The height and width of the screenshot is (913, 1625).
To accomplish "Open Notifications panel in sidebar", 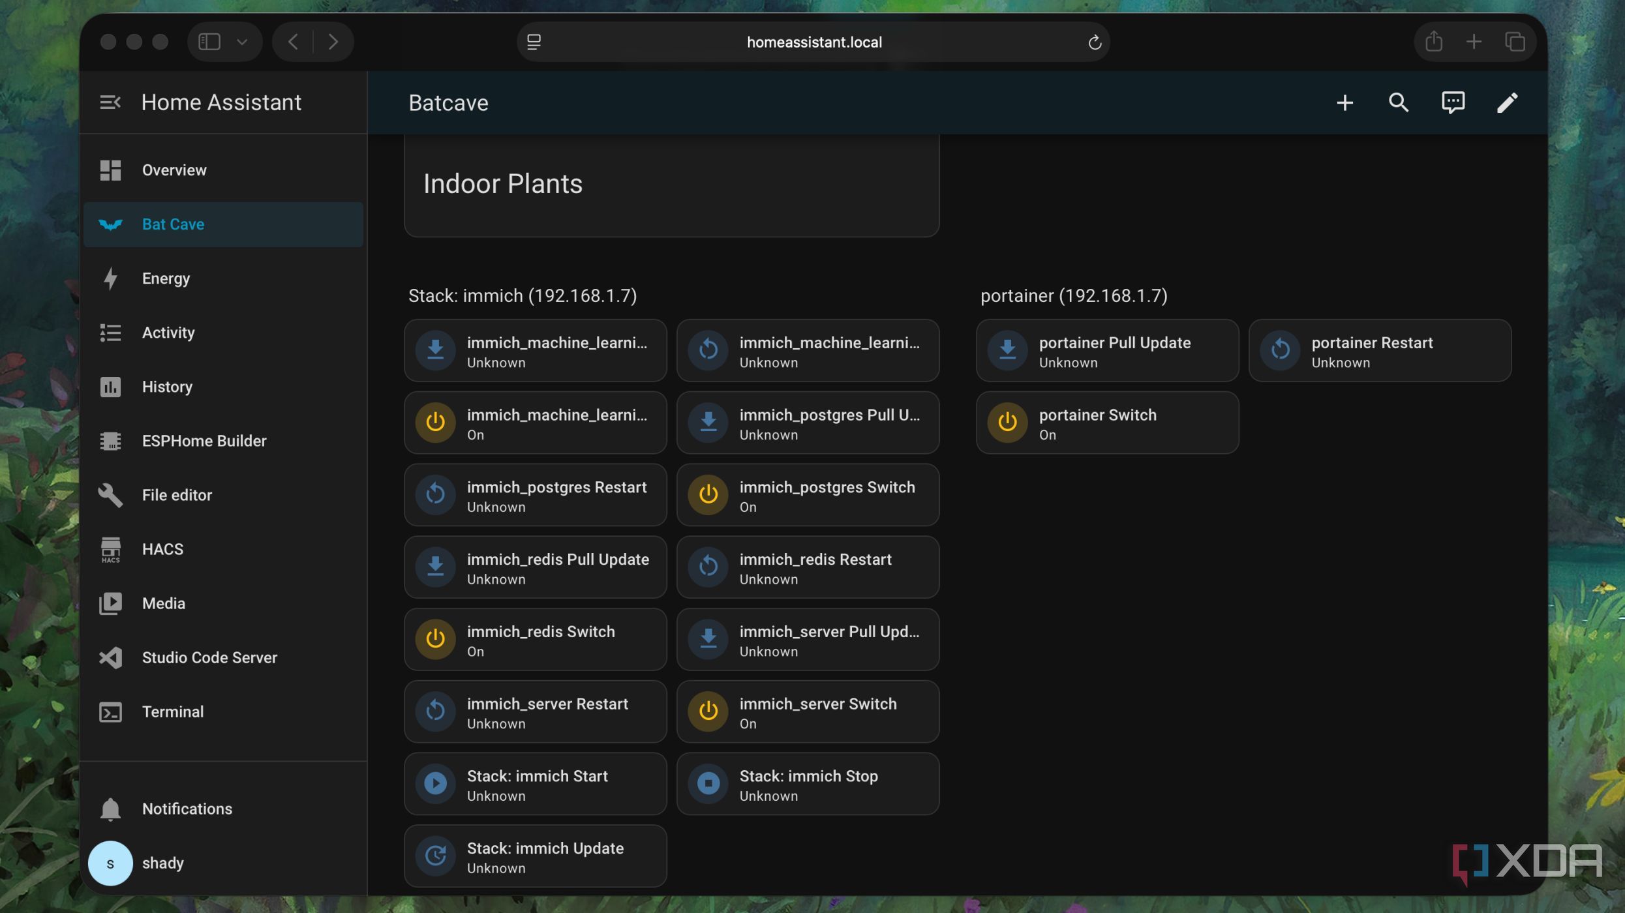I will pyautogui.click(x=187, y=809).
